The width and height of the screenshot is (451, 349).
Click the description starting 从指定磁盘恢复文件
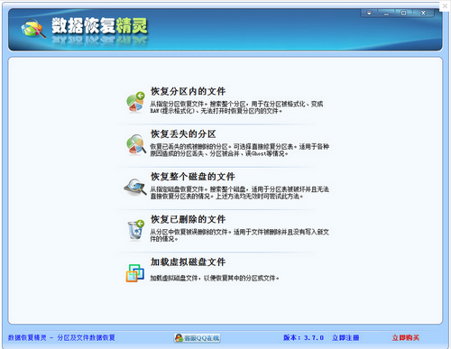coord(240,193)
